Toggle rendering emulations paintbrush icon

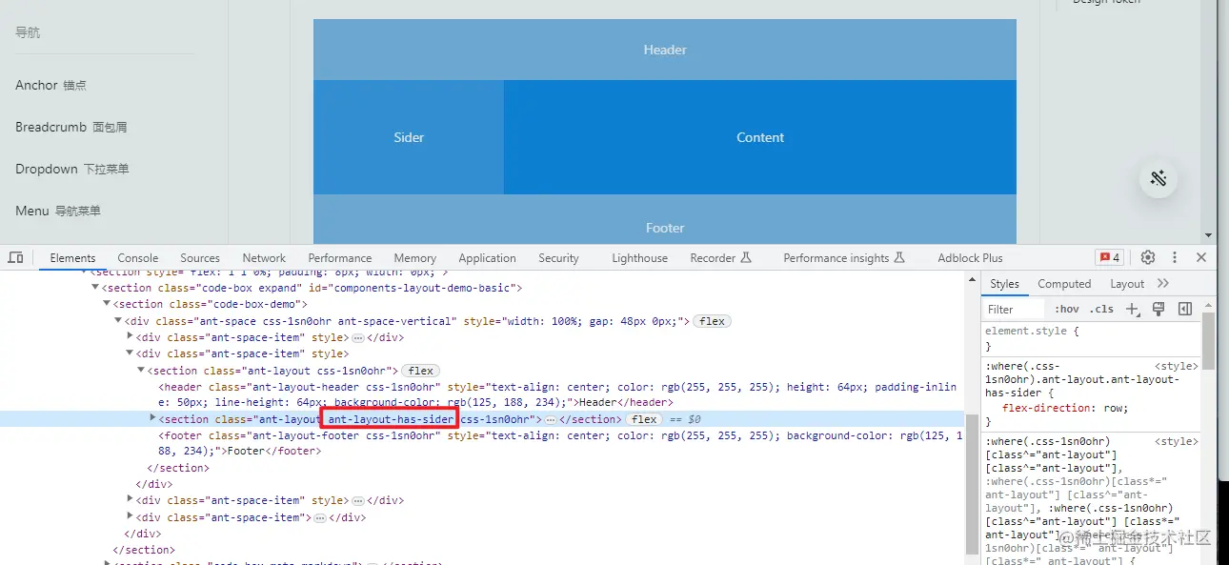pyautogui.click(x=1158, y=309)
